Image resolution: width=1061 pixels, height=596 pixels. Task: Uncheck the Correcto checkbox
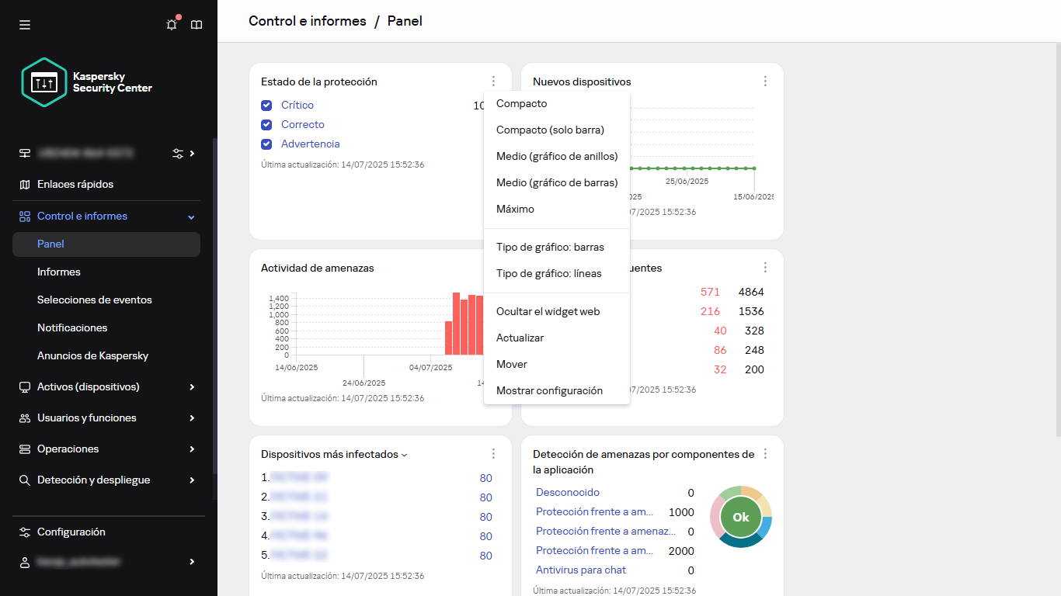click(x=266, y=124)
